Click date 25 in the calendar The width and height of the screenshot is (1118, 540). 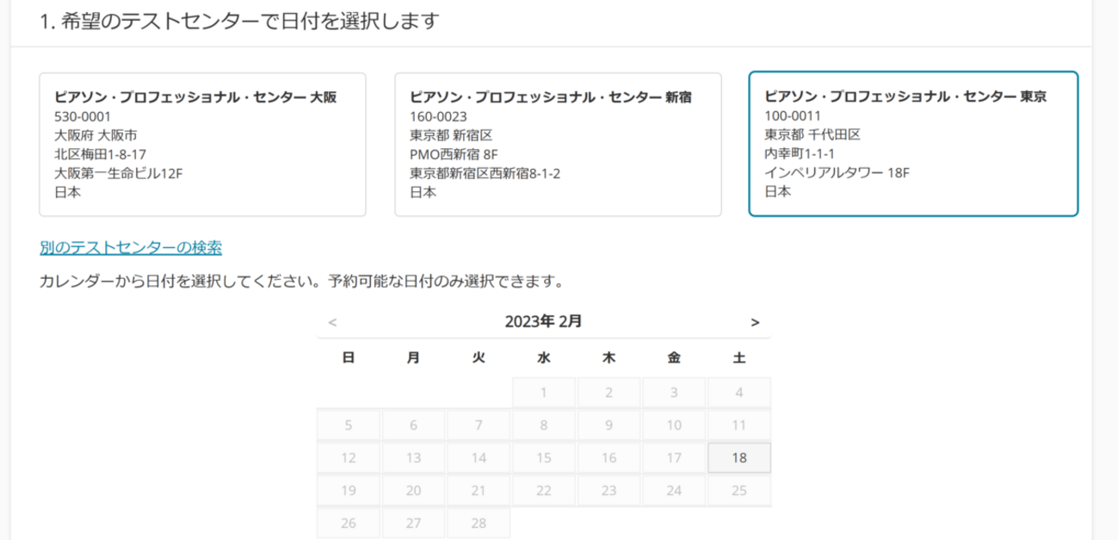tap(739, 491)
